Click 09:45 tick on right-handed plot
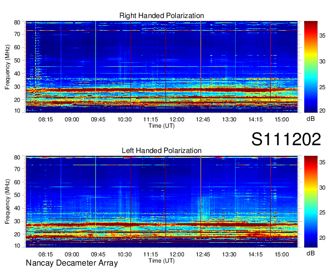Screen dimensions: 331x269 [98, 119]
